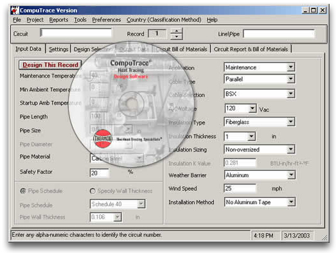Click the Pipe Length label
The height and width of the screenshot is (253, 336).
pos(33,117)
